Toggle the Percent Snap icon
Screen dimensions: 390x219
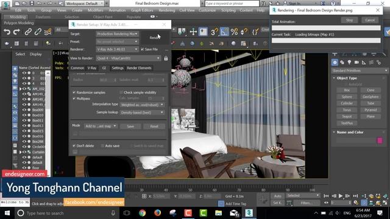coord(234,32)
